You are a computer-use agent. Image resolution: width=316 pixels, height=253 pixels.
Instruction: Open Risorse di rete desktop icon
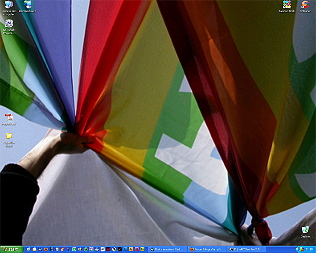27,6
